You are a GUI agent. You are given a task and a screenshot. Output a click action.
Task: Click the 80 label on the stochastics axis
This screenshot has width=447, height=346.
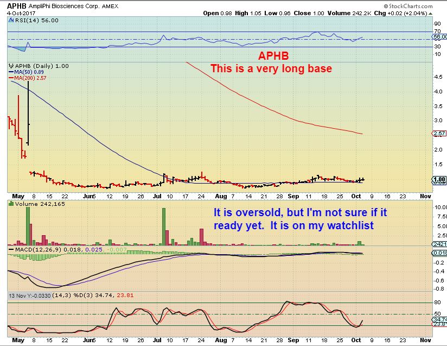(x=437, y=303)
